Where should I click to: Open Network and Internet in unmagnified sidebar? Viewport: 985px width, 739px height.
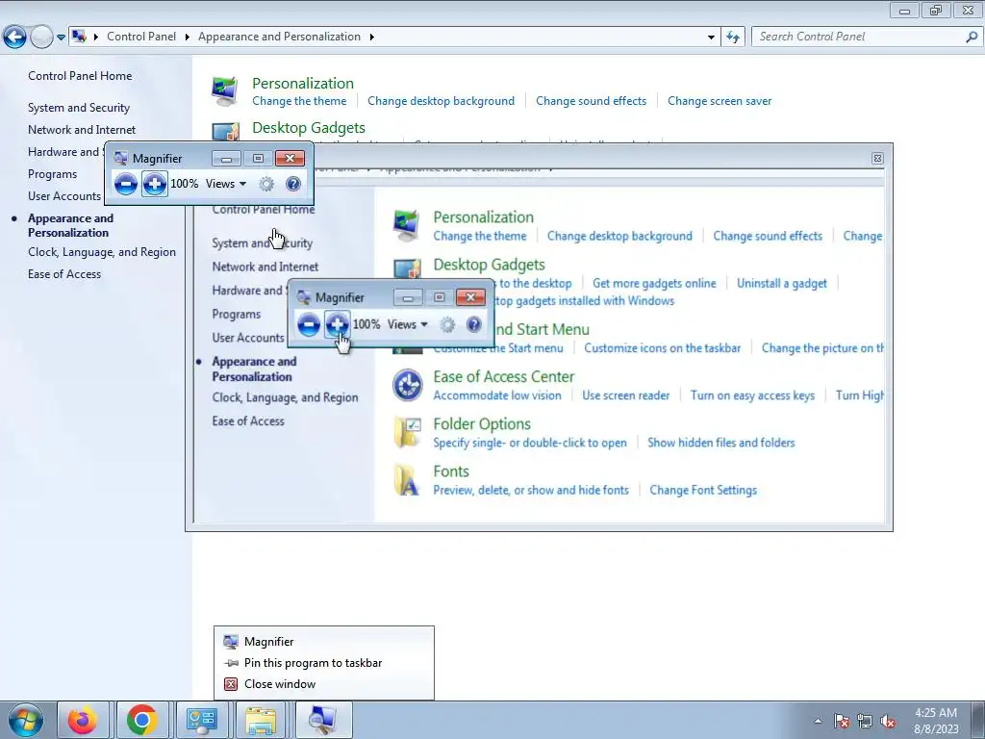tap(82, 130)
